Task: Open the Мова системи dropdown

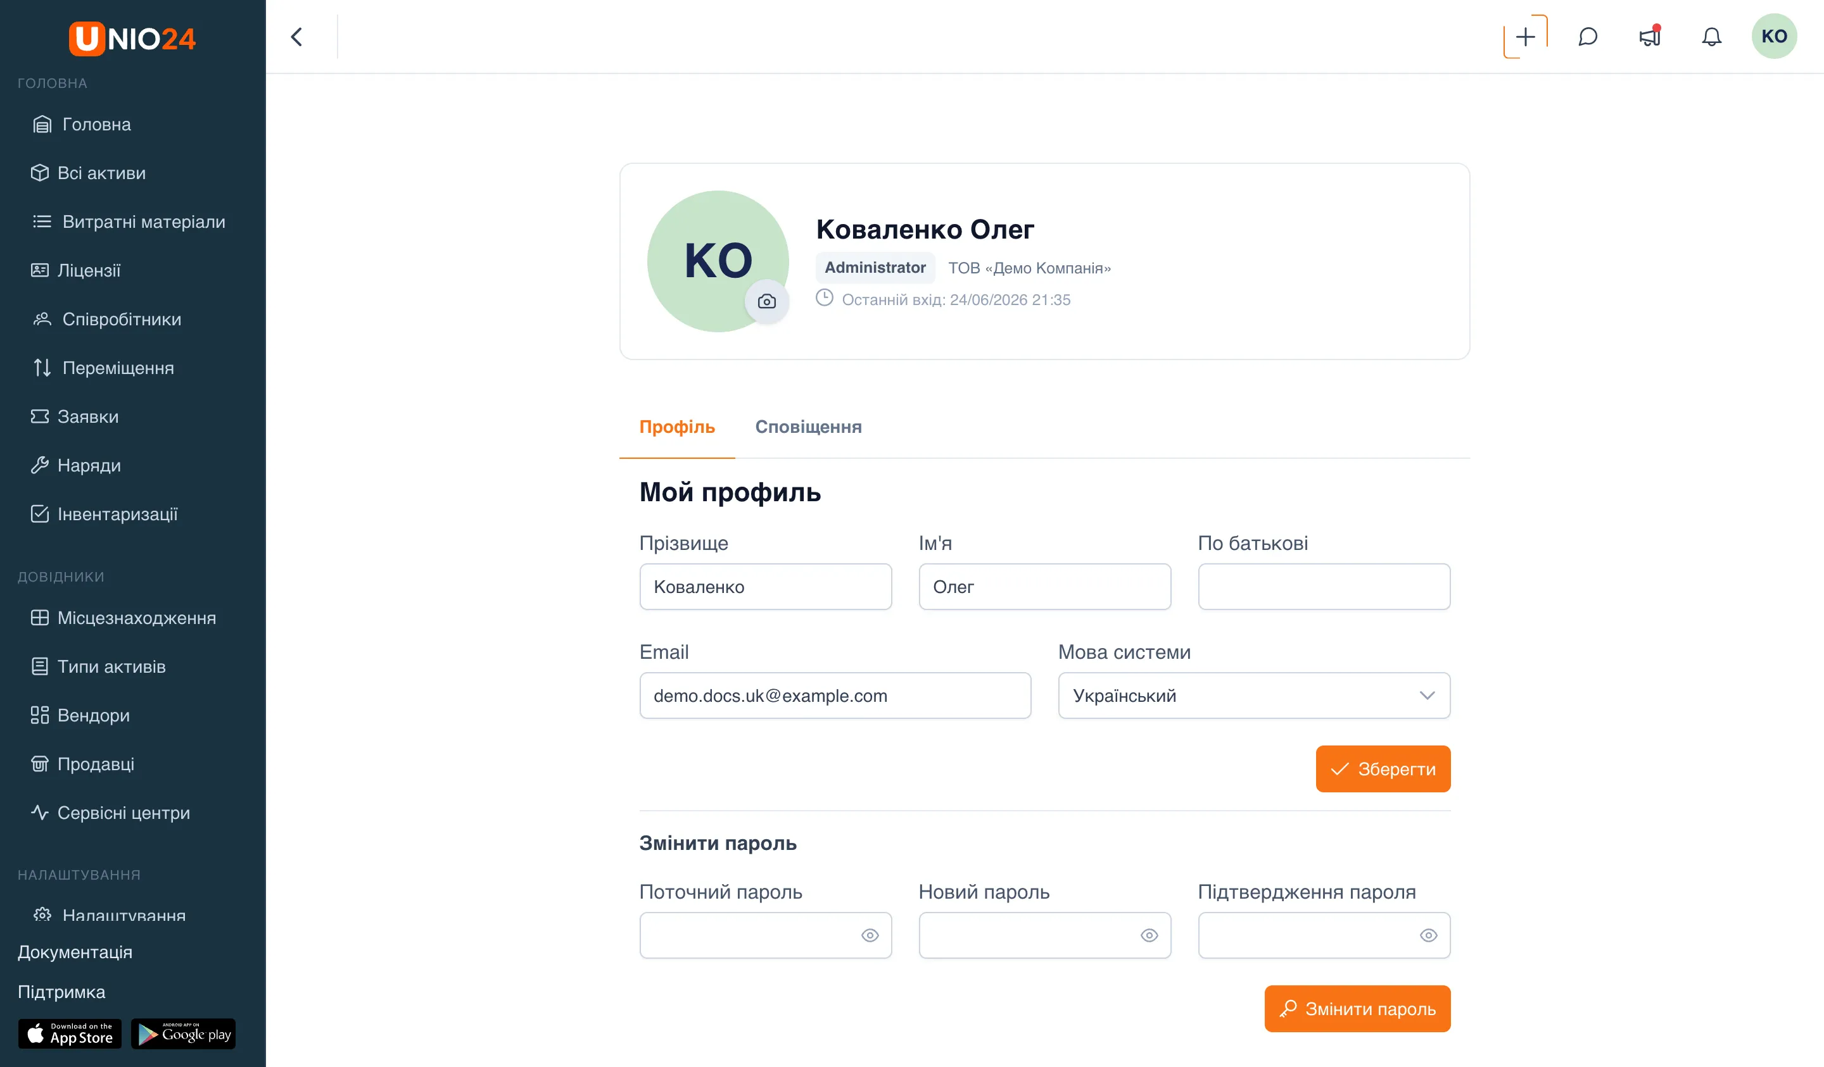Action: (1255, 696)
